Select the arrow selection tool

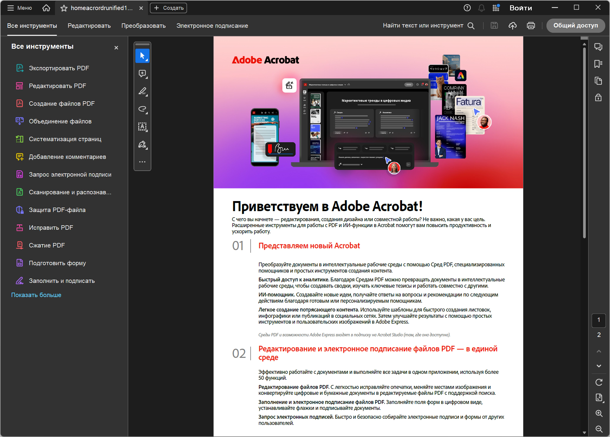(142, 56)
